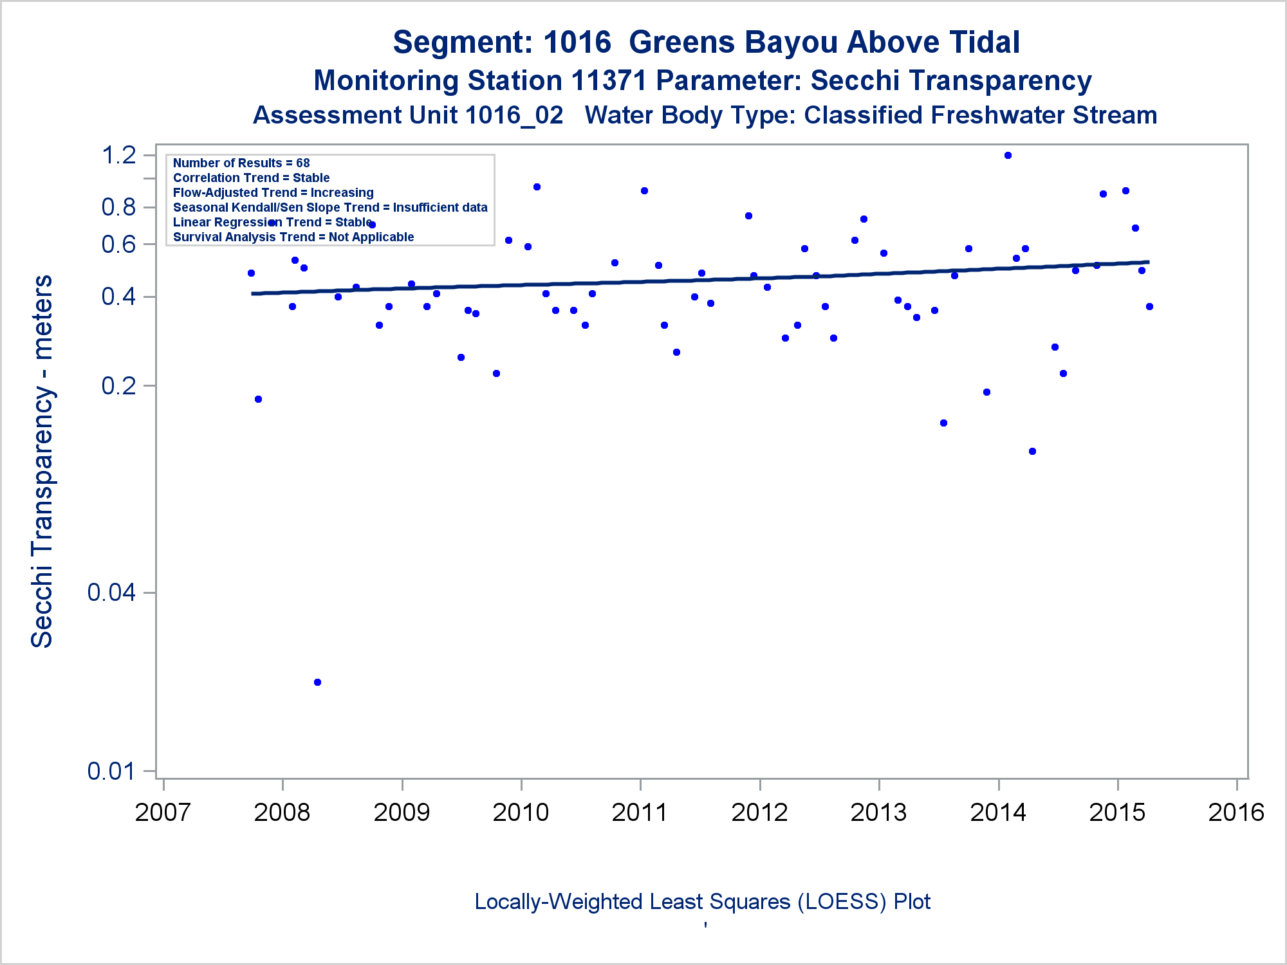Select the lowest outlier data point near 2008
The image size is (1287, 965).
coord(317,682)
